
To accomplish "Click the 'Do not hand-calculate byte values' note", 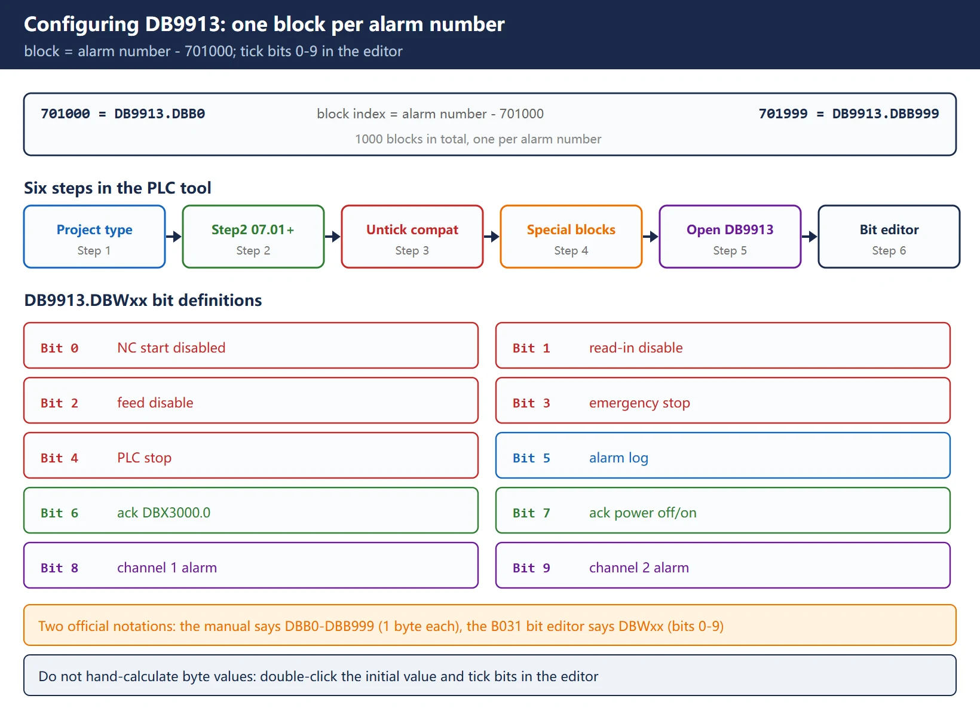I will 490,675.
